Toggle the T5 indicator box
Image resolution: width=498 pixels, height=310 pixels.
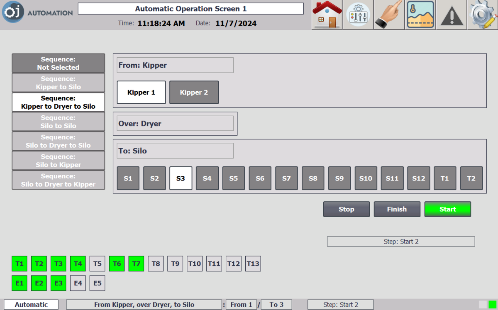point(97,264)
